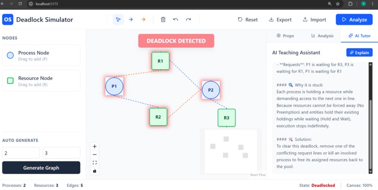Redo the last action
This screenshot has width=378, height=190.
[x=188, y=20]
